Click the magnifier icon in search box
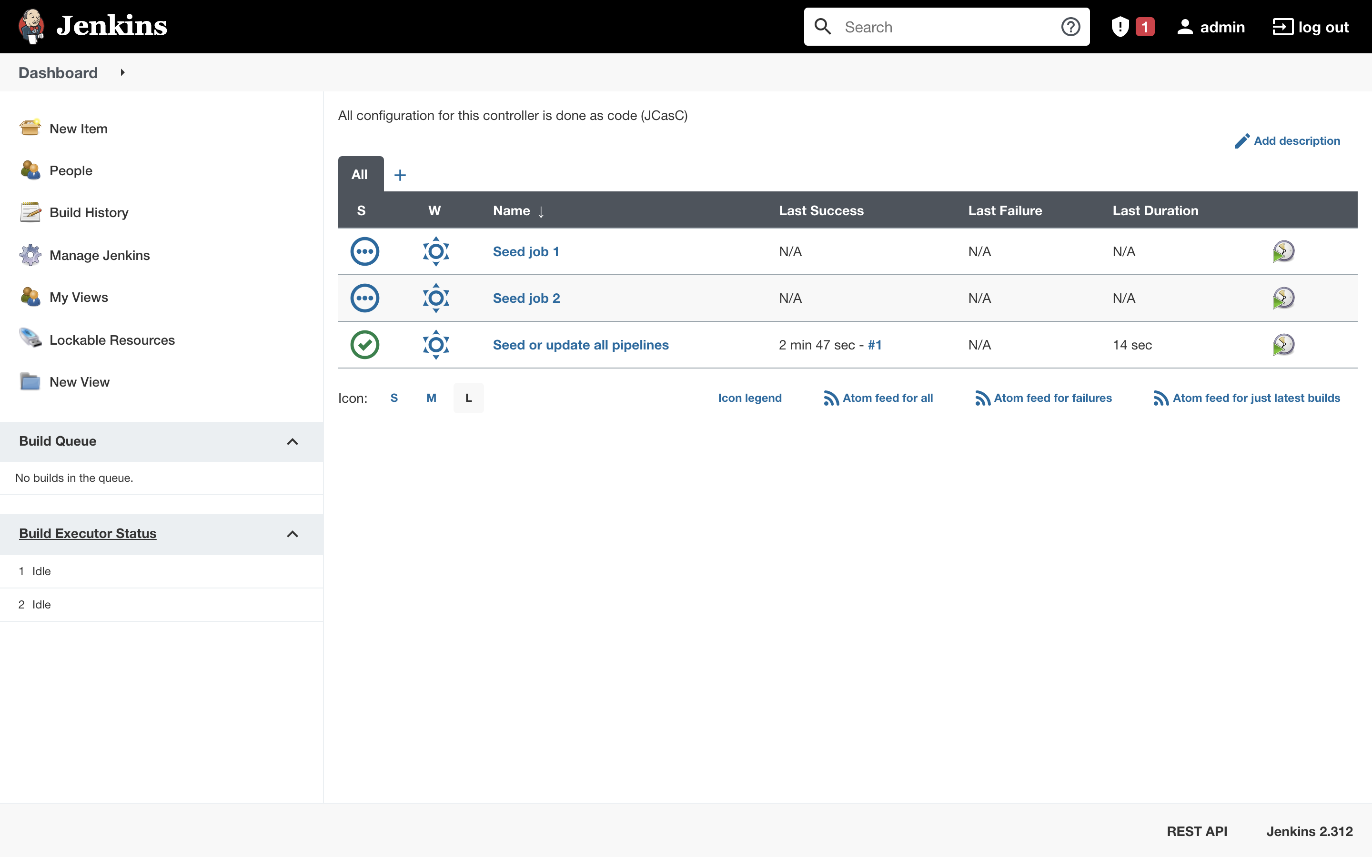 point(823,27)
